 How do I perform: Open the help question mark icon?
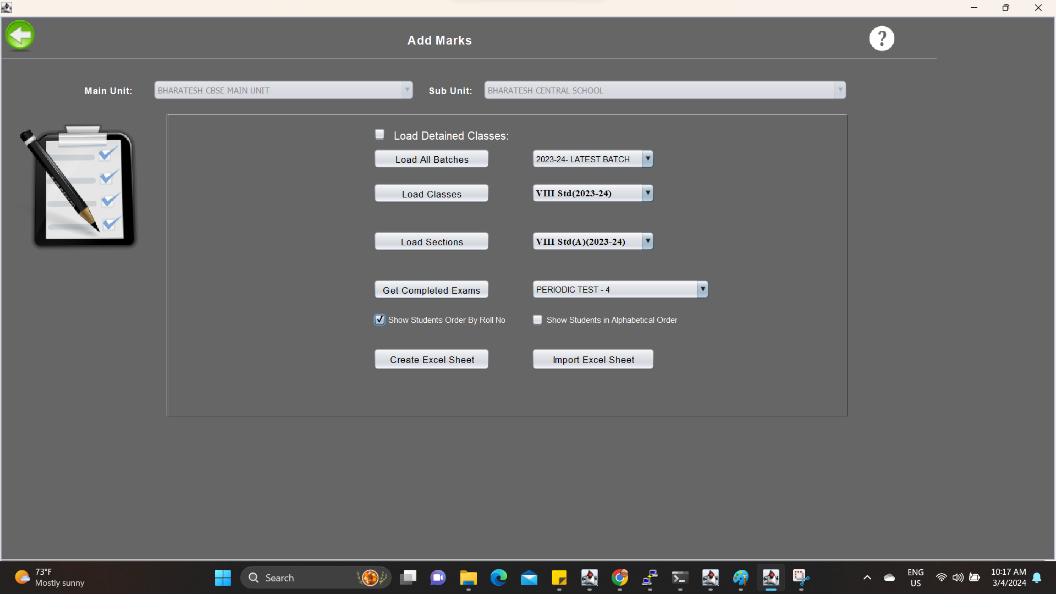[x=882, y=38]
